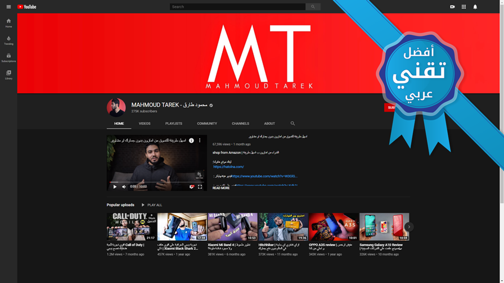Play the featured video
504x283 pixels.
115,186
